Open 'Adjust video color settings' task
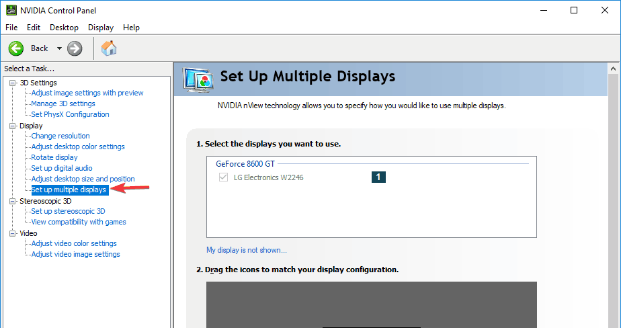The height and width of the screenshot is (328, 621). pyautogui.click(x=74, y=243)
